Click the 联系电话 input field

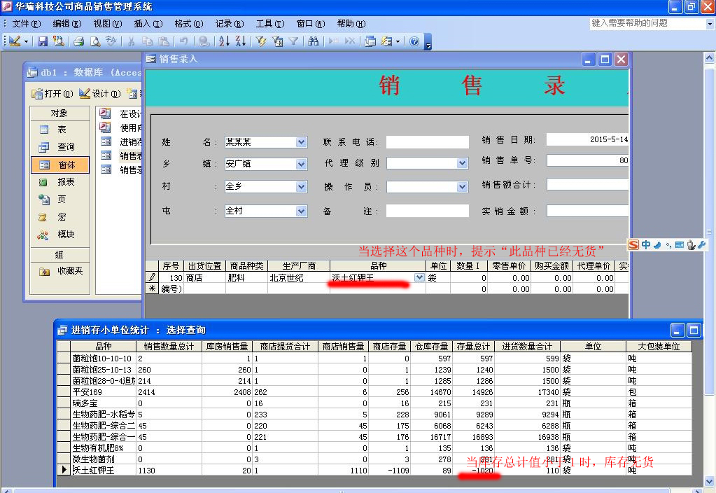[x=427, y=142]
